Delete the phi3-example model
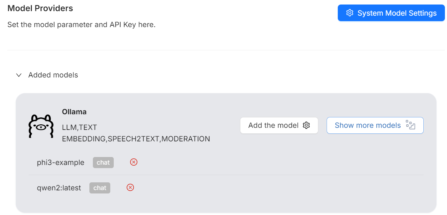Image resolution: width=447 pixels, height=215 pixels. click(134, 162)
